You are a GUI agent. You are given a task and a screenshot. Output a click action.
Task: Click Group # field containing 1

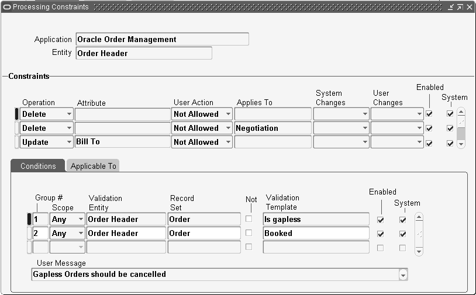[40, 219]
